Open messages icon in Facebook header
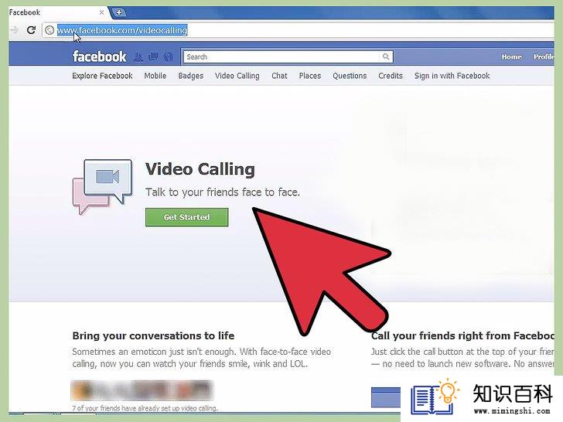The height and width of the screenshot is (422, 563). click(154, 56)
